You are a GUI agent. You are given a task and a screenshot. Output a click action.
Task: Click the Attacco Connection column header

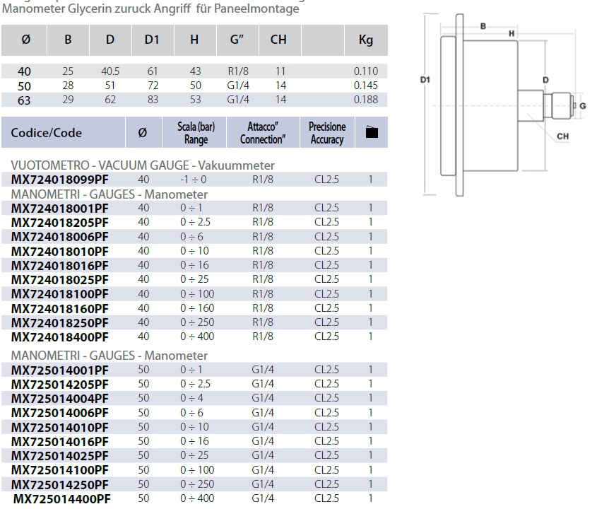[262, 133]
